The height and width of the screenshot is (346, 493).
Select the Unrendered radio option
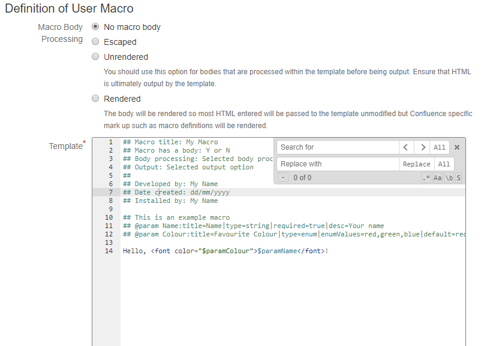coord(95,56)
